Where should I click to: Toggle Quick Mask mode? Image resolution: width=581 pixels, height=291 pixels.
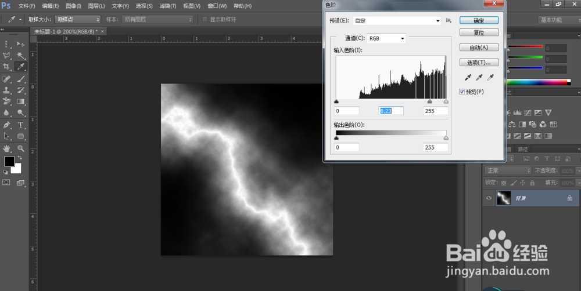point(6,182)
